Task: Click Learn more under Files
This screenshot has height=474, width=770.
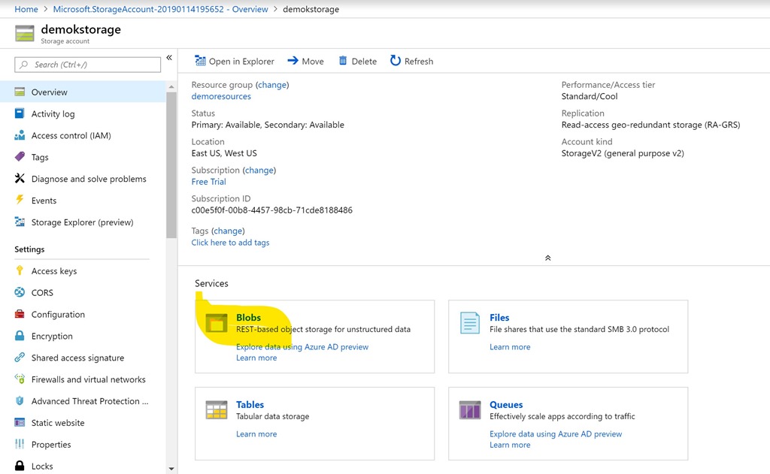Action: [x=510, y=347]
